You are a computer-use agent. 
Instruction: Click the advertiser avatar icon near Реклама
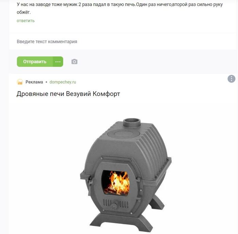[20, 82]
